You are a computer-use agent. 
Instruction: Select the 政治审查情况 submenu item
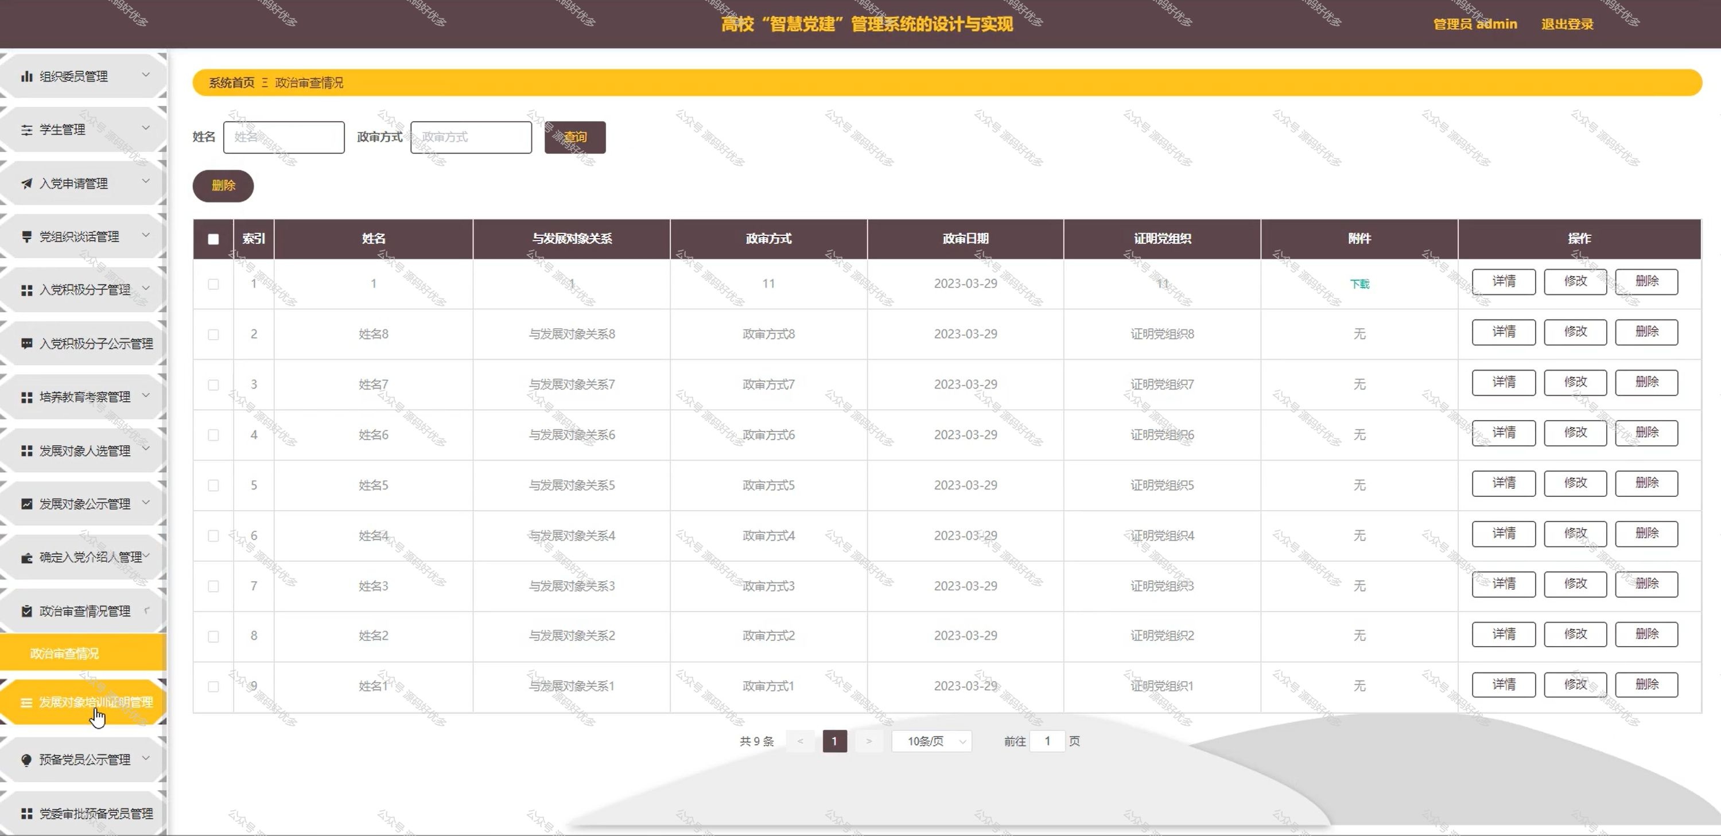pyautogui.click(x=65, y=653)
